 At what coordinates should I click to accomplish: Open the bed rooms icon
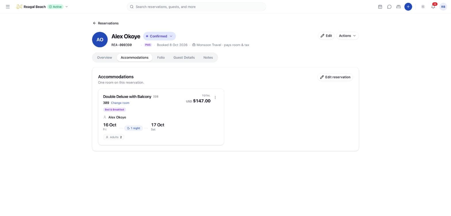[x=398, y=7]
